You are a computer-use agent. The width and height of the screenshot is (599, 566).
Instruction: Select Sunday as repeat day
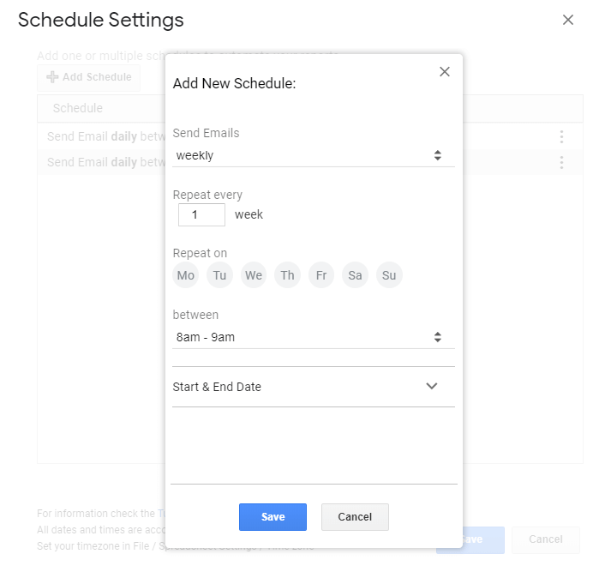click(x=389, y=275)
